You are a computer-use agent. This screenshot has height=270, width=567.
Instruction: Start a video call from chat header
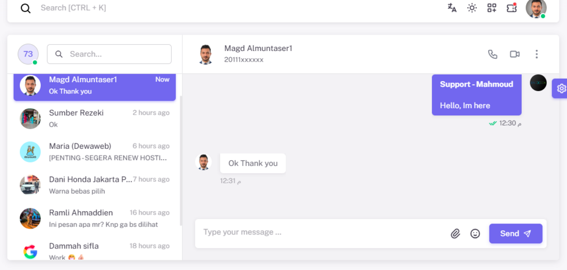point(515,54)
